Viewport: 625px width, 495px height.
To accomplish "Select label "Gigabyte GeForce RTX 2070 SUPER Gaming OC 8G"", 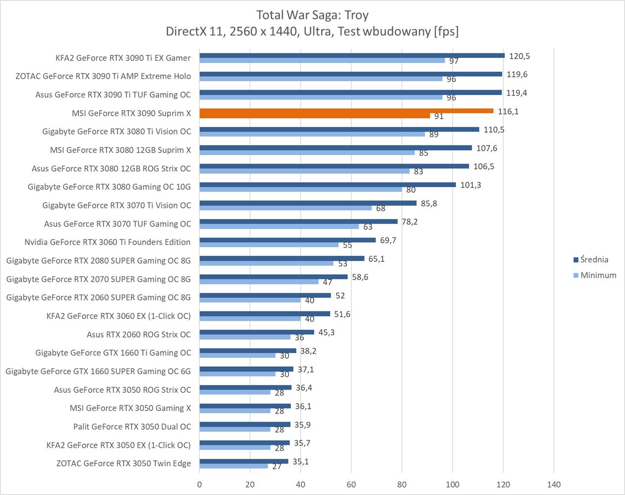I will [99, 279].
